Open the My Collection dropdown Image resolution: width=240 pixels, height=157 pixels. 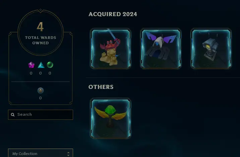(x=41, y=153)
